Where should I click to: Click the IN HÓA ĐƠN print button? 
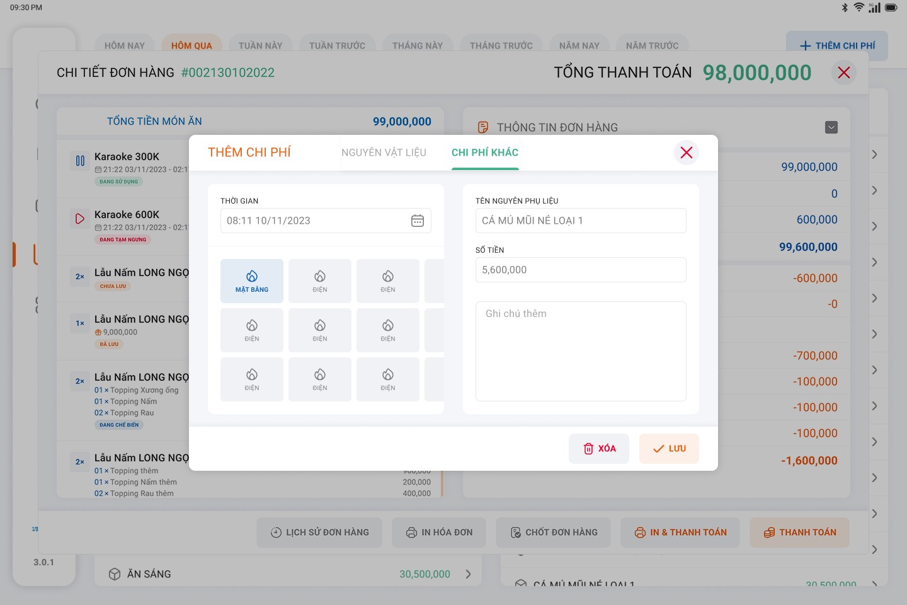coord(439,533)
